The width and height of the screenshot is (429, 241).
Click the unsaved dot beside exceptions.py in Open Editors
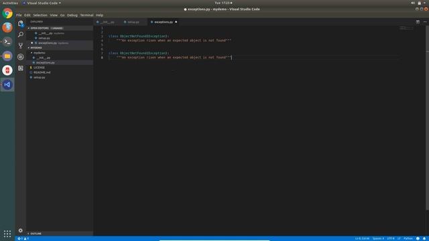32,43
